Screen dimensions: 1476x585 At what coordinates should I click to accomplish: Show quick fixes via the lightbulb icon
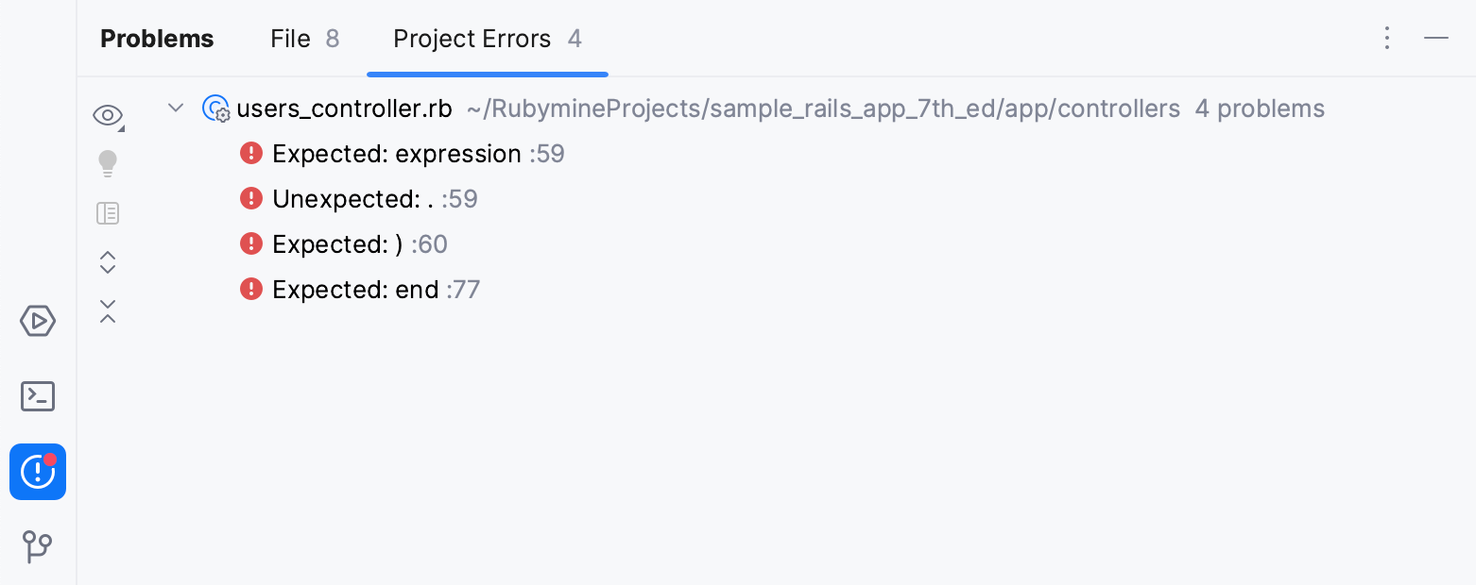click(x=108, y=162)
